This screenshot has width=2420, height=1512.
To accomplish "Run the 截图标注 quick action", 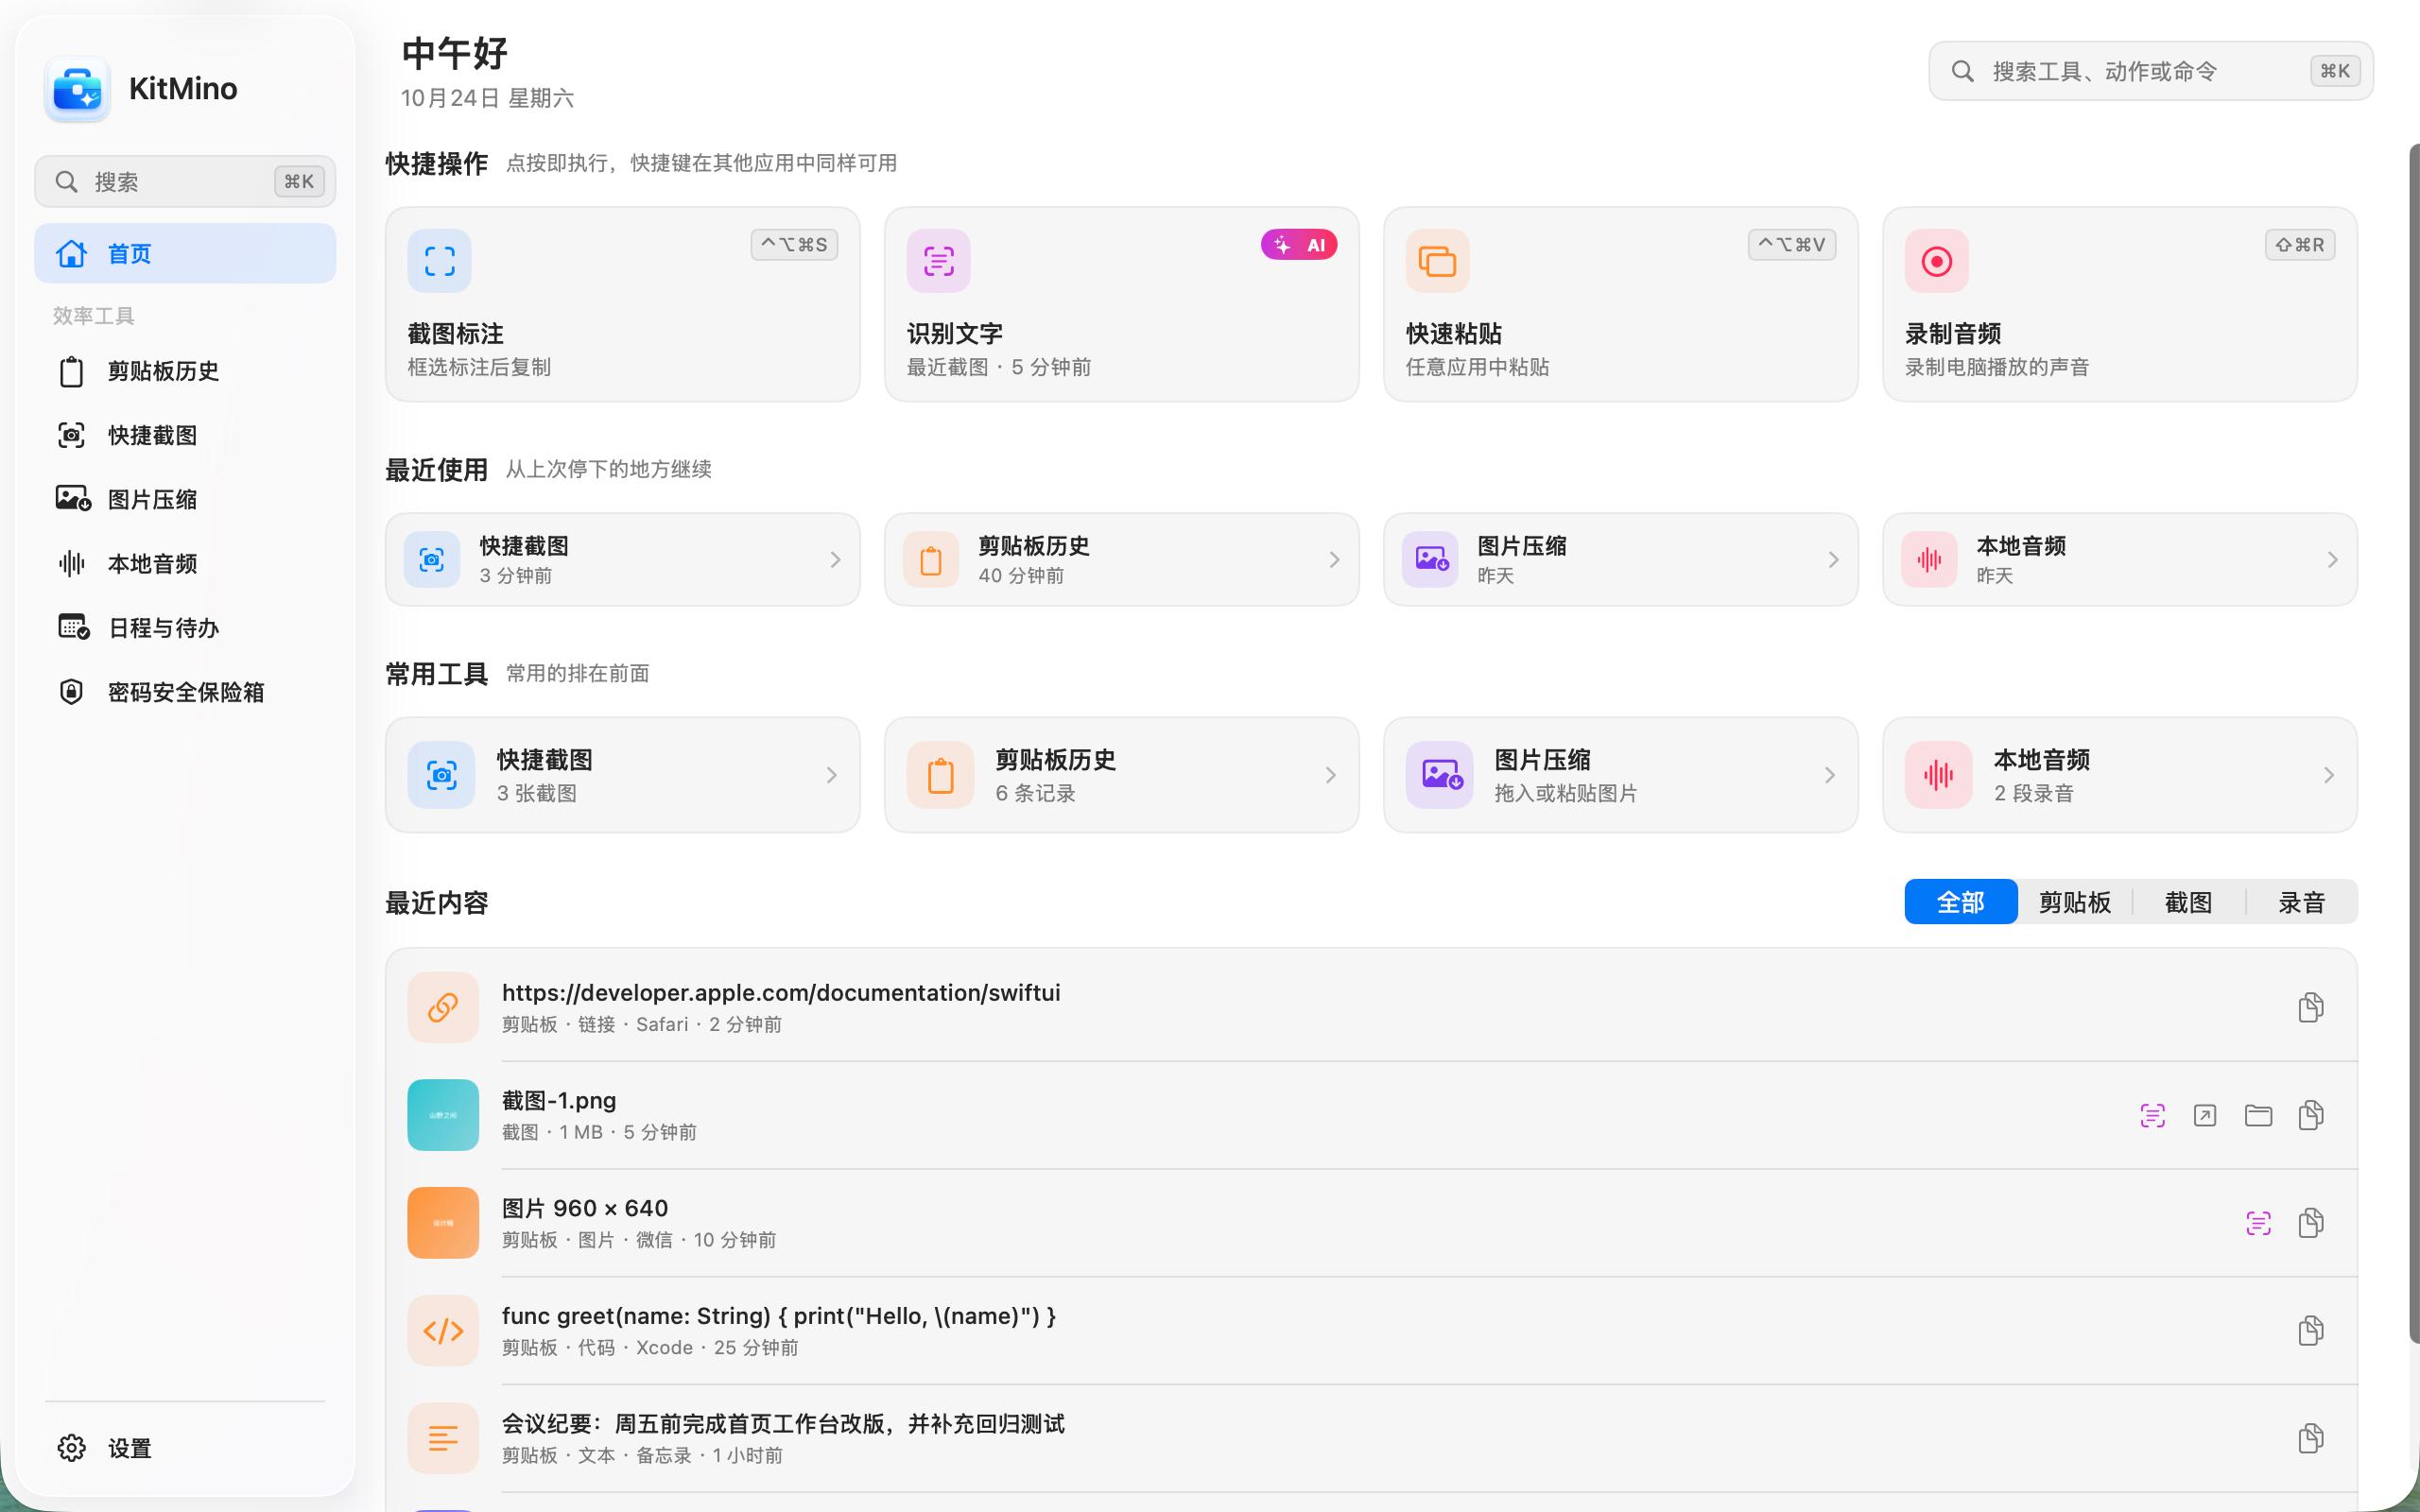I will (622, 305).
